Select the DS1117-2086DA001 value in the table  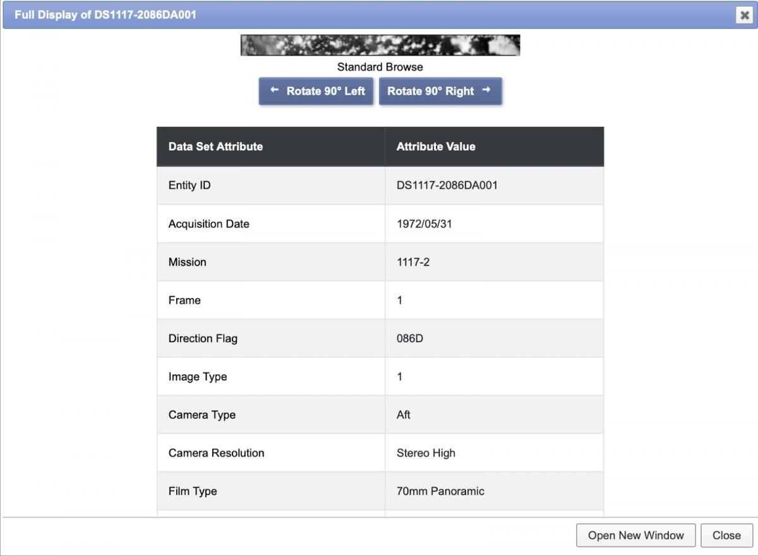click(447, 186)
